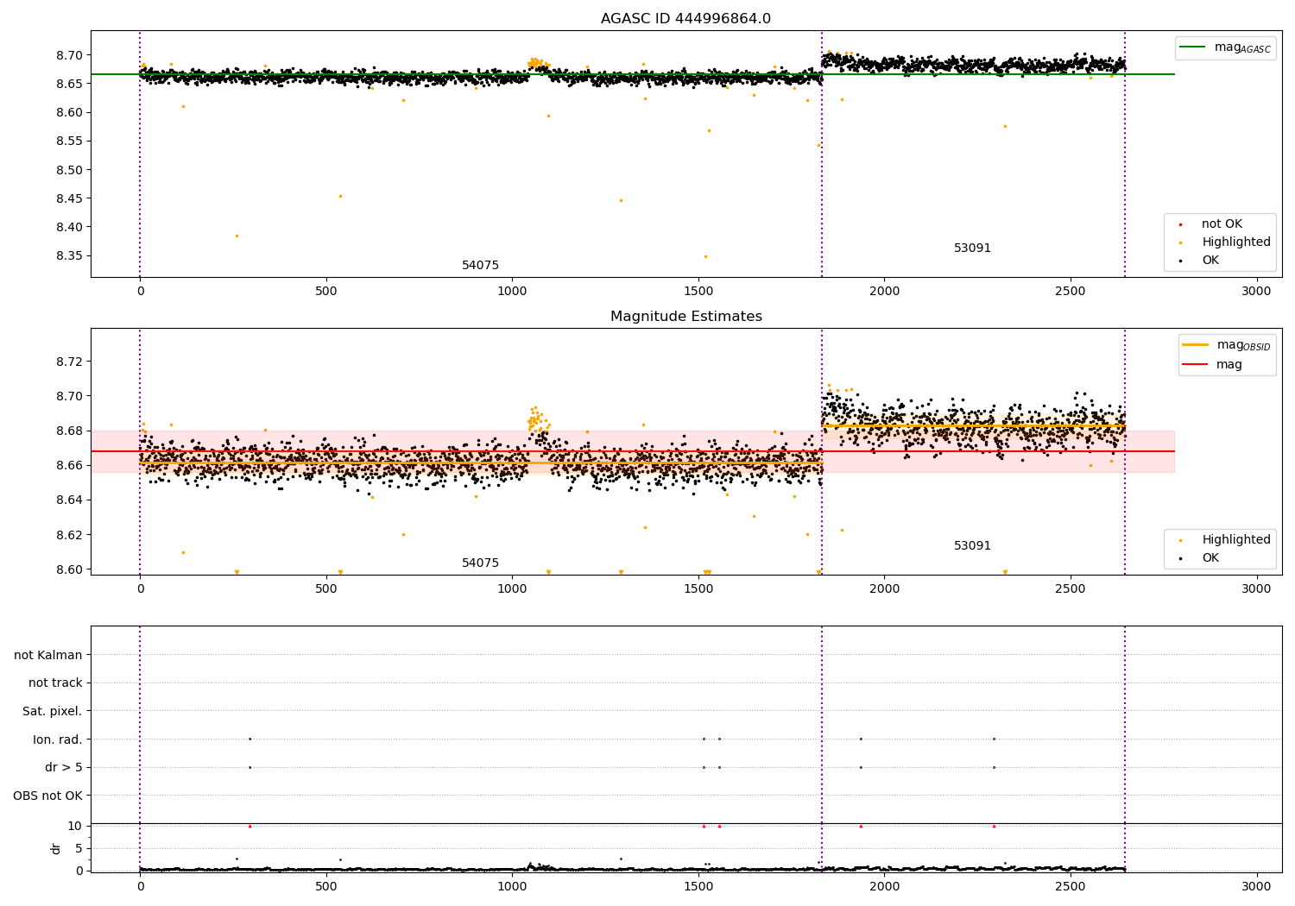This screenshot has height=906, width=1295.
Task: Select 'OK' in the Magnitude Estimates legend
Action: 1210,558
